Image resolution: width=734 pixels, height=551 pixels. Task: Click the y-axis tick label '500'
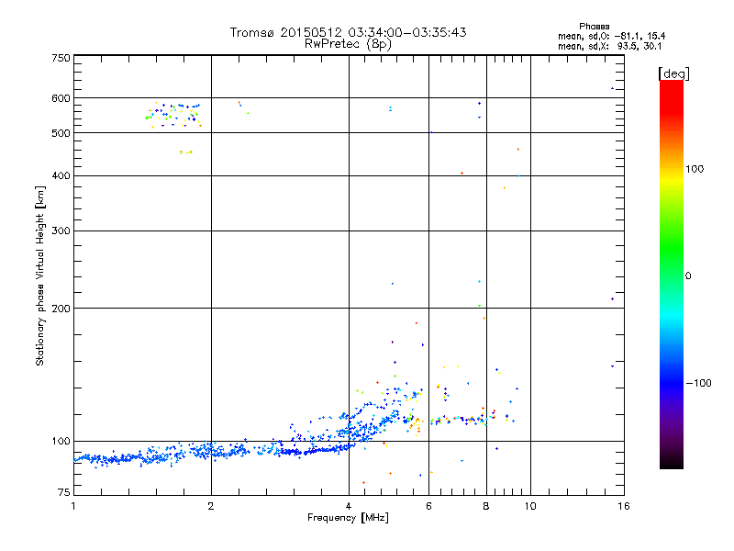point(61,133)
